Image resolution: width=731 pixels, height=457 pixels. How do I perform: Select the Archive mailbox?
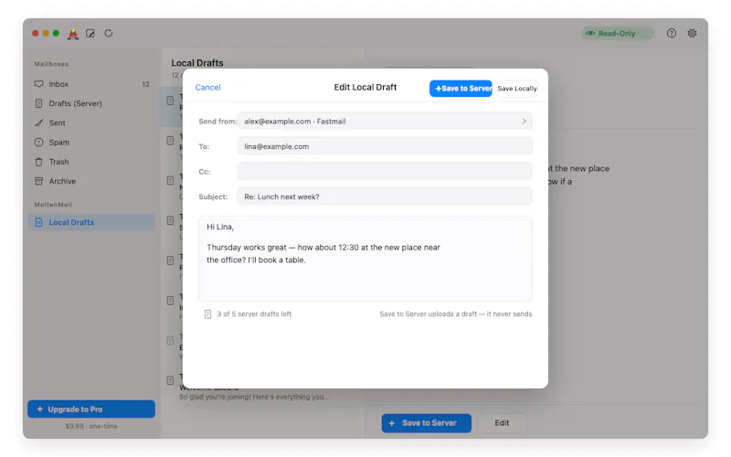point(91,181)
